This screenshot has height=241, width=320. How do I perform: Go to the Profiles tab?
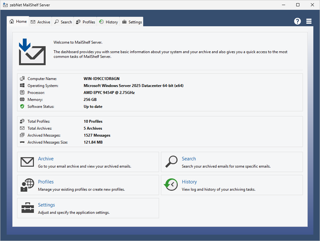(x=86, y=22)
